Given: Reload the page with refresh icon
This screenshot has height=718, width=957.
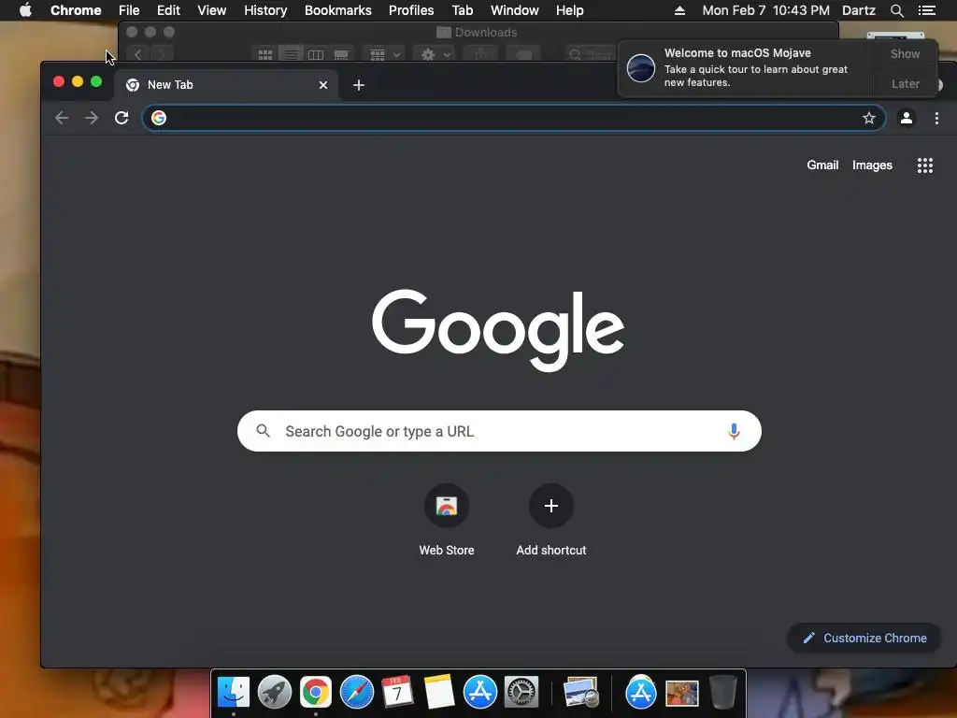Looking at the screenshot, I should pos(121,118).
